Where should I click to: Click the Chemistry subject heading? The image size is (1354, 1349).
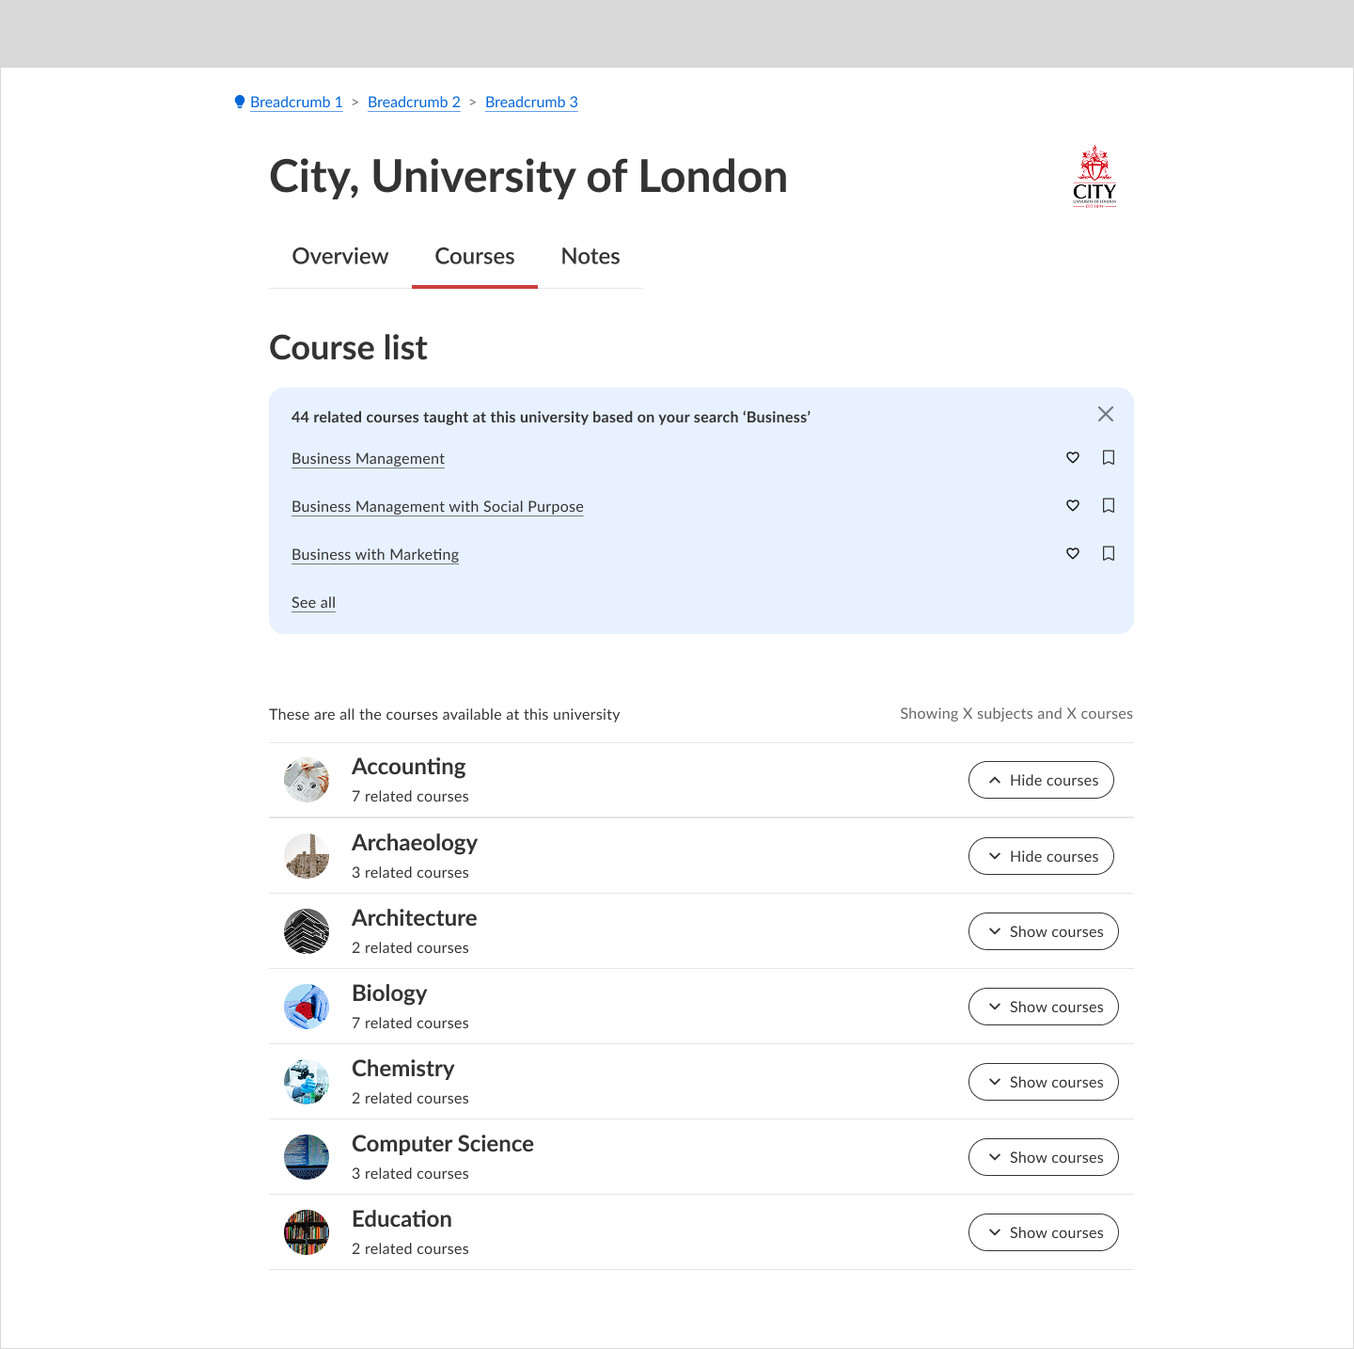click(x=402, y=1069)
